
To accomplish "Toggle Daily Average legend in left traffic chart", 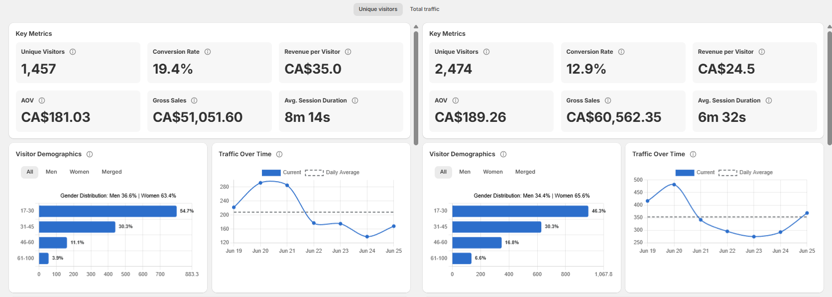I will (x=332, y=173).
